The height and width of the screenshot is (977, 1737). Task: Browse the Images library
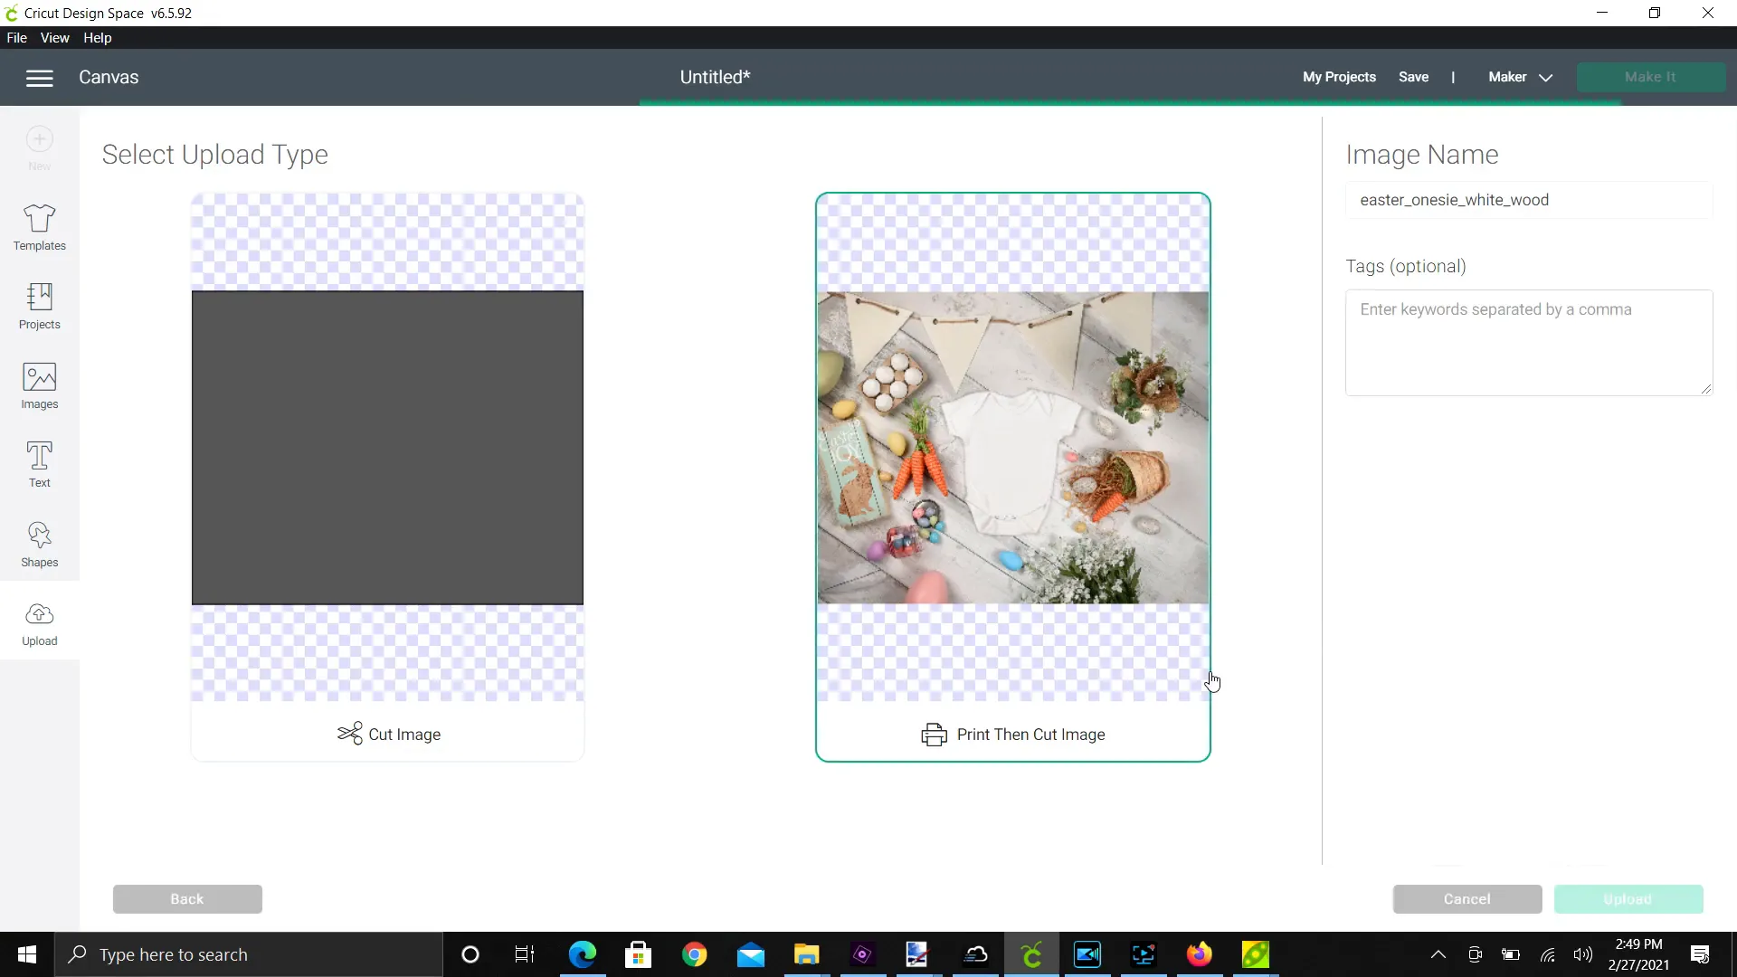click(39, 385)
